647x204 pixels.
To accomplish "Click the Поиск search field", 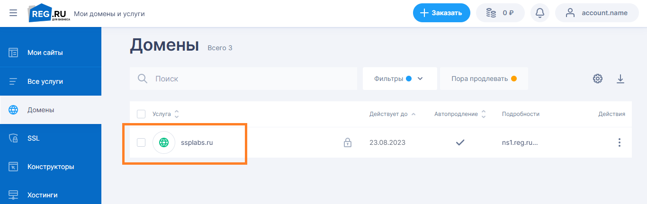I will (243, 79).
